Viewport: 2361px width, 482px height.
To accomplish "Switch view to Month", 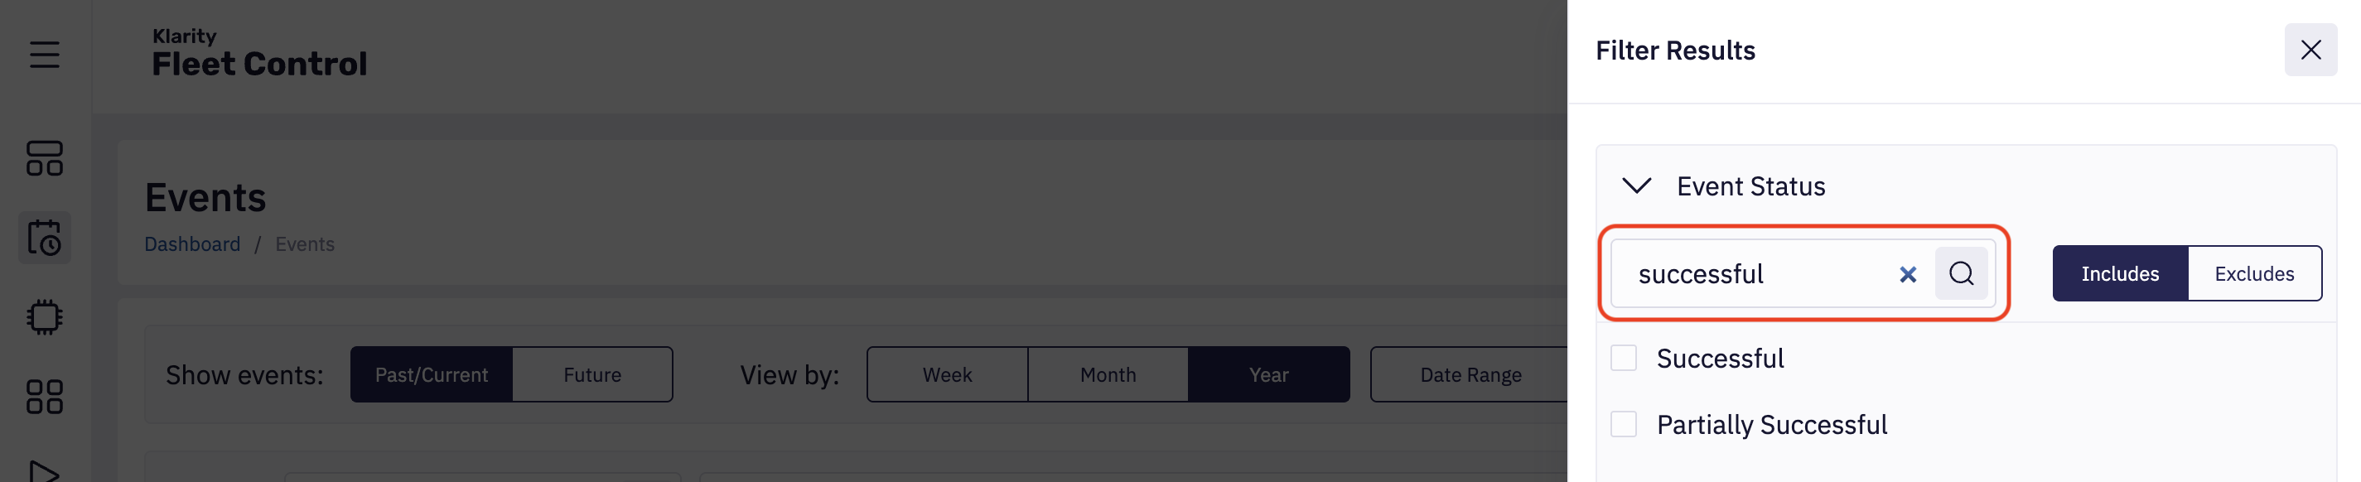I will 1107,375.
